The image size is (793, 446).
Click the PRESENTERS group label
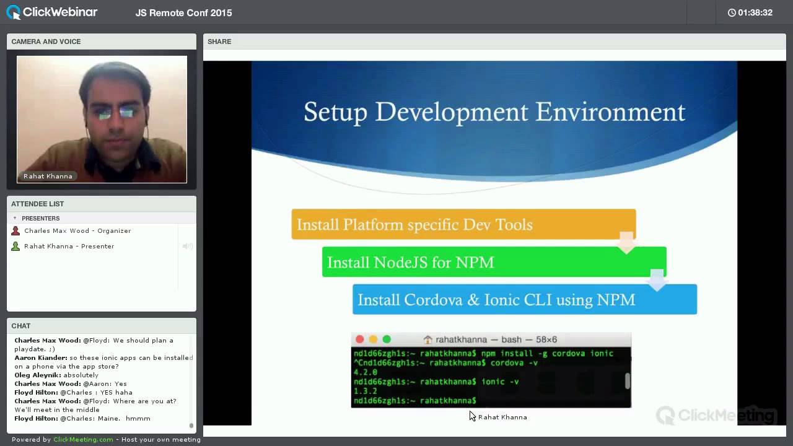point(41,218)
